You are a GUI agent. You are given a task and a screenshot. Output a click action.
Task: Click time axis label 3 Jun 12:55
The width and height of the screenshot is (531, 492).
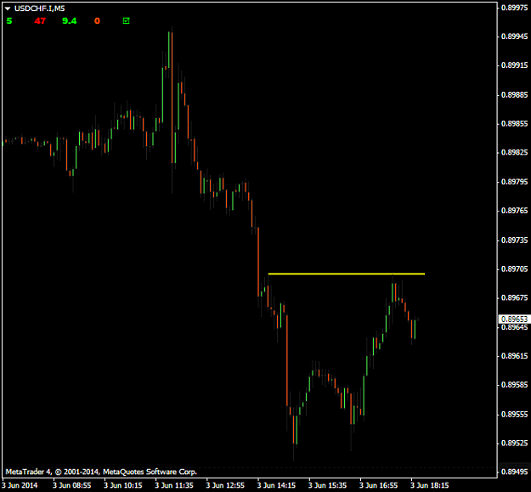coord(225,485)
